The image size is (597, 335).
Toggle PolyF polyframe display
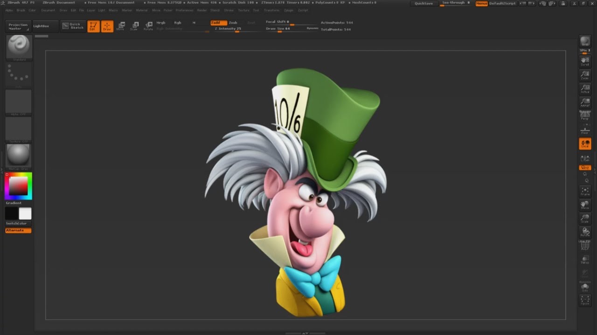point(585,246)
